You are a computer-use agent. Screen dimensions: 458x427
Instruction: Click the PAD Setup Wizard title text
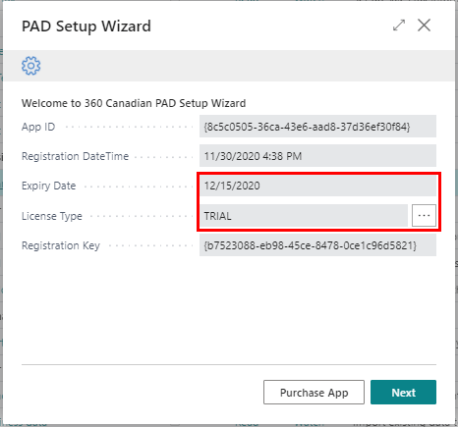[86, 27]
